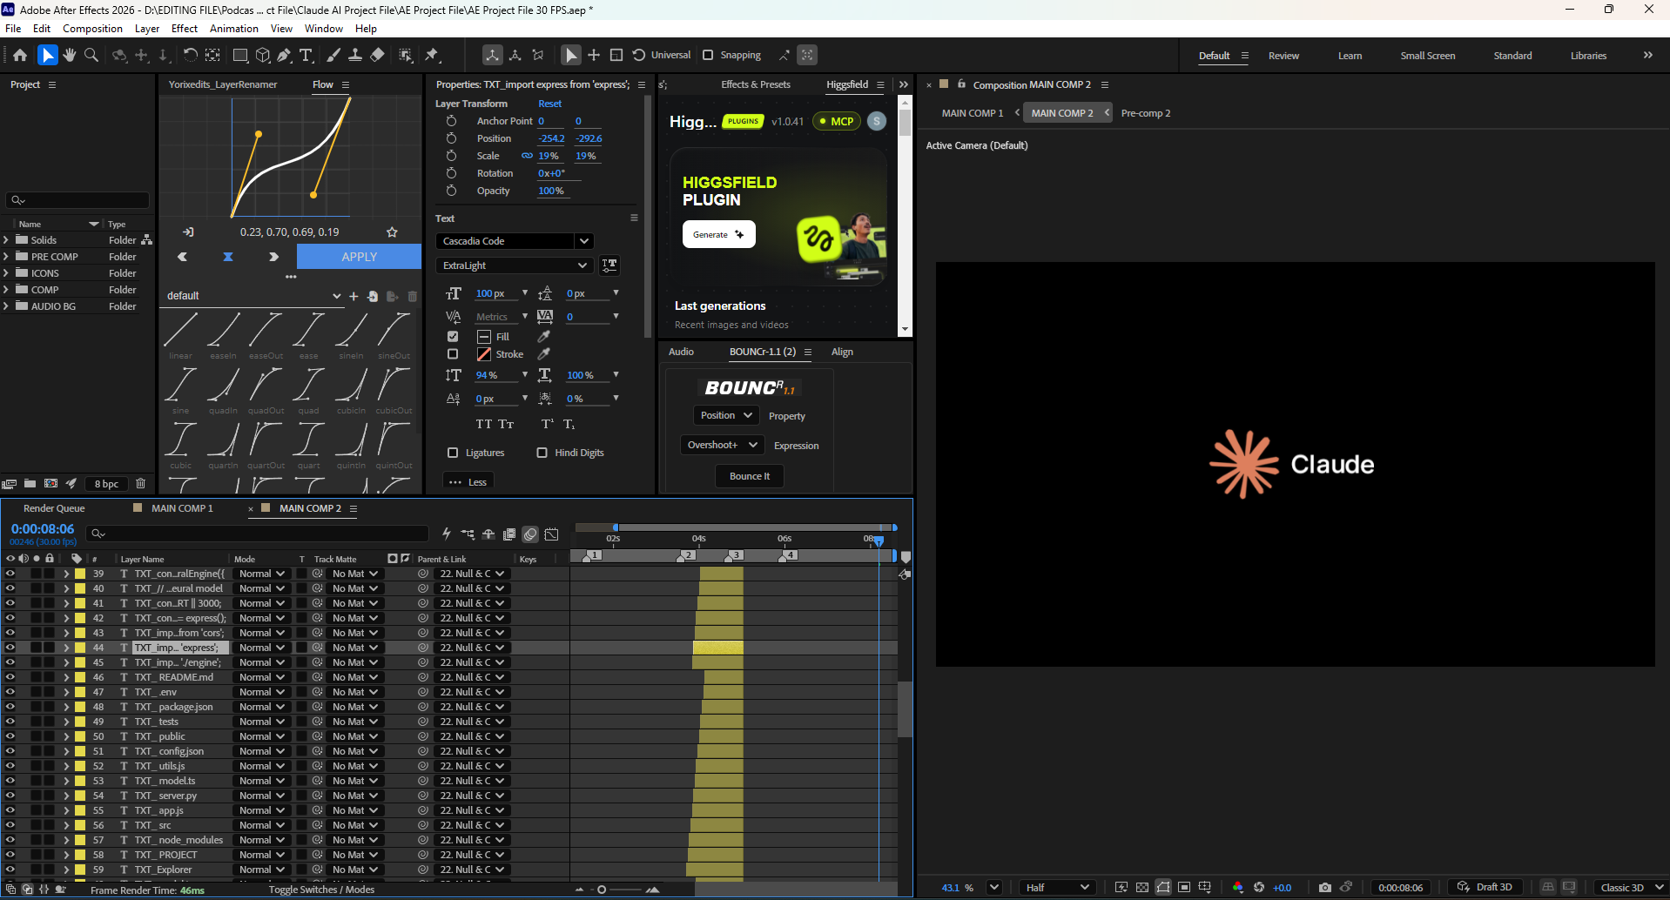Open the Animation menu
Image resolution: width=1670 pixels, height=900 pixels.
click(234, 29)
